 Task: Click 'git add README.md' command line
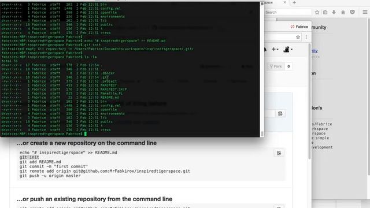(x=40, y=162)
